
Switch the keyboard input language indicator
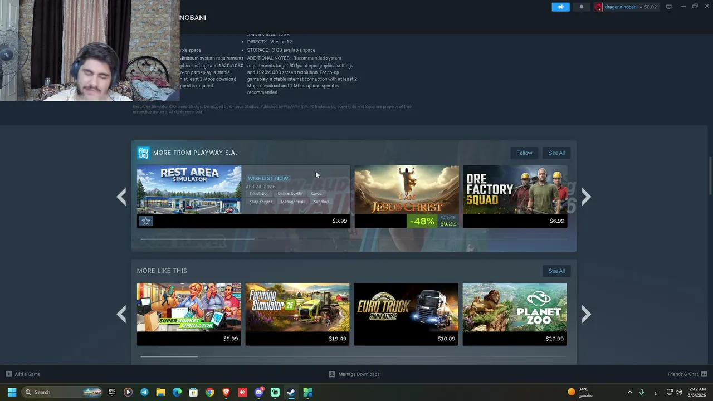[656, 392]
